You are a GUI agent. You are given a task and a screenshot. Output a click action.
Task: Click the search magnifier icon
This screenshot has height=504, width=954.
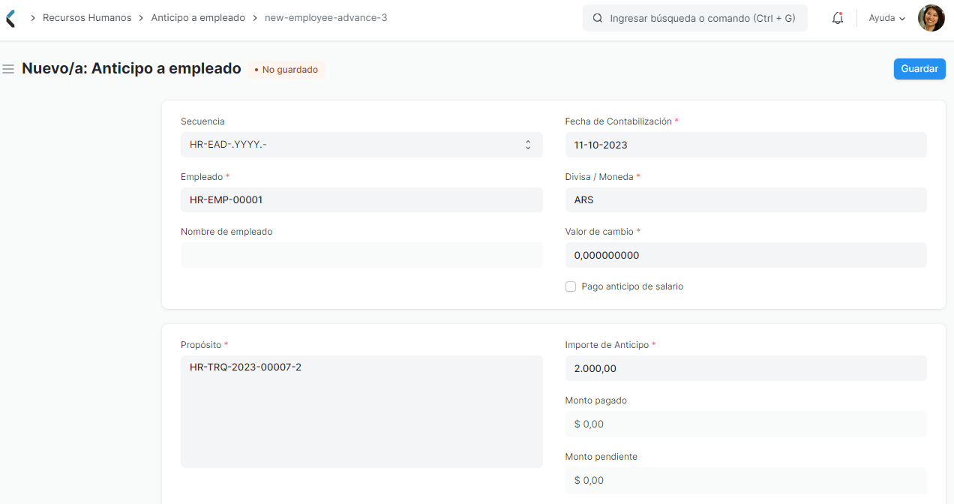pyautogui.click(x=598, y=18)
